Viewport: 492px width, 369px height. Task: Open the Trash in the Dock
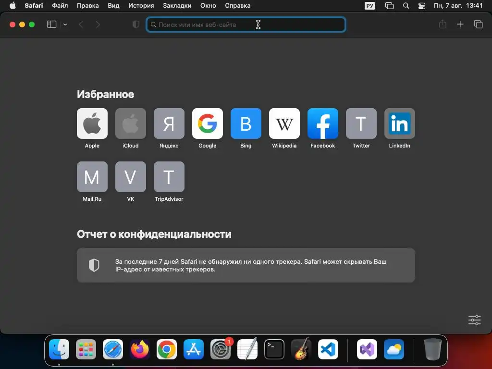pos(433,349)
